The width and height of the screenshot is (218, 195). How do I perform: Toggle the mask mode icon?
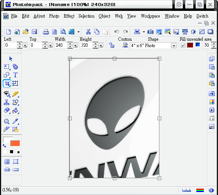click(7, 170)
